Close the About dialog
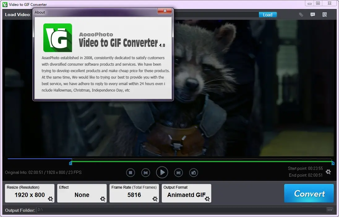Image resolution: width=339 pixels, height=217 pixels. 165,11
